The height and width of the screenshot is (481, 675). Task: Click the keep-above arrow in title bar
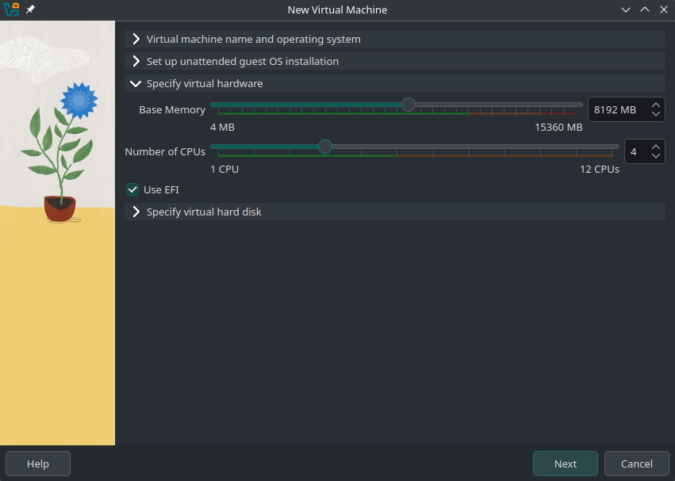click(x=645, y=10)
